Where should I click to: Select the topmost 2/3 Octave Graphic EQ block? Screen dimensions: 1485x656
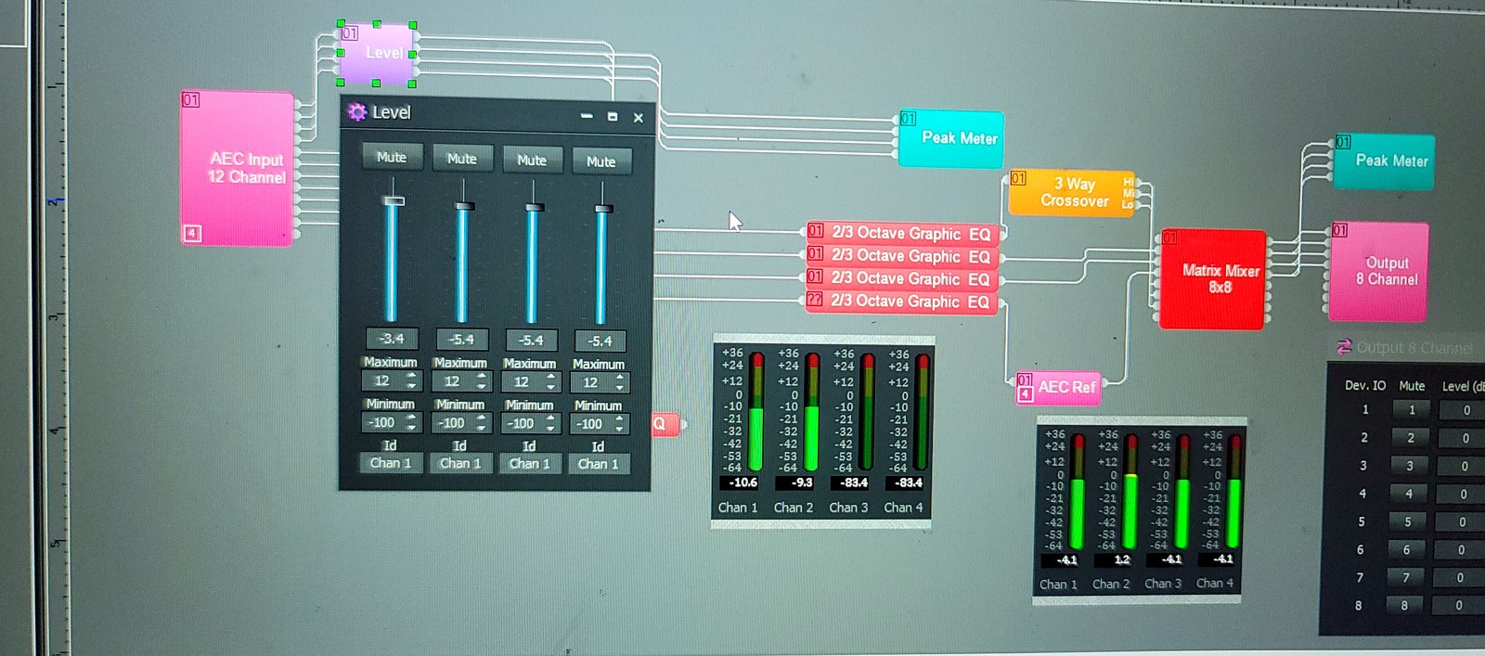click(902, 234)
